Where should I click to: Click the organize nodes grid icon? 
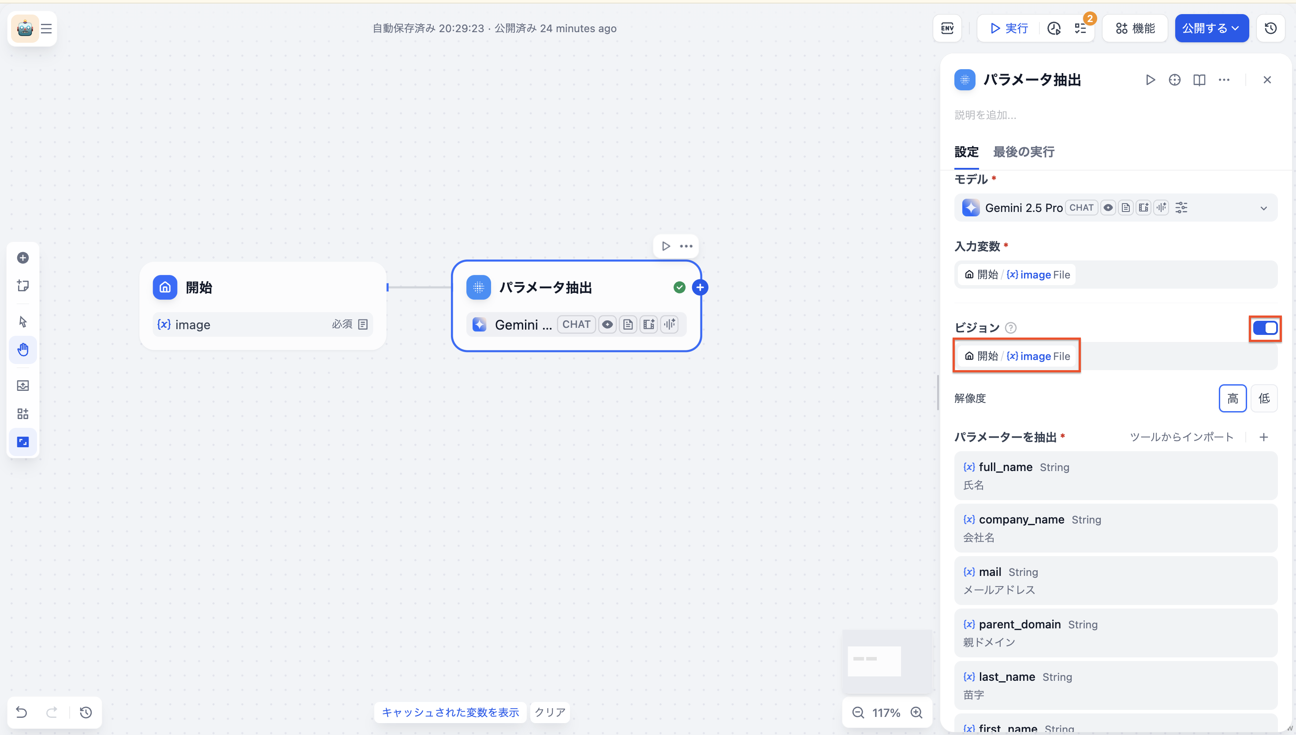23,414
